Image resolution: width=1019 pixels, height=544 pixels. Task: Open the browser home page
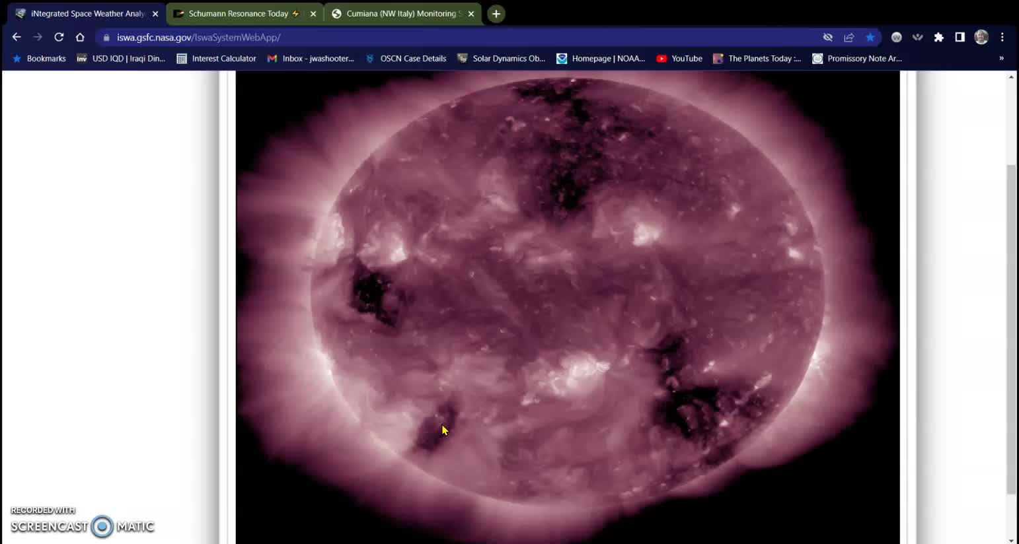click(x=80, y=37)
